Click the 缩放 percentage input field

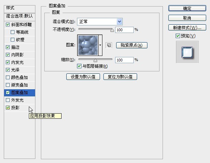point(124,60)
